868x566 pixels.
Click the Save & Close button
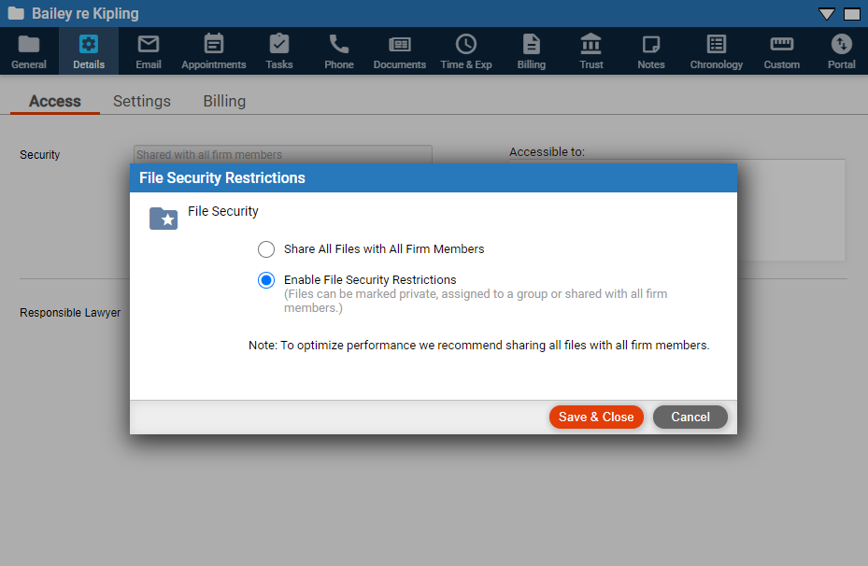click(x=596, y=417)
